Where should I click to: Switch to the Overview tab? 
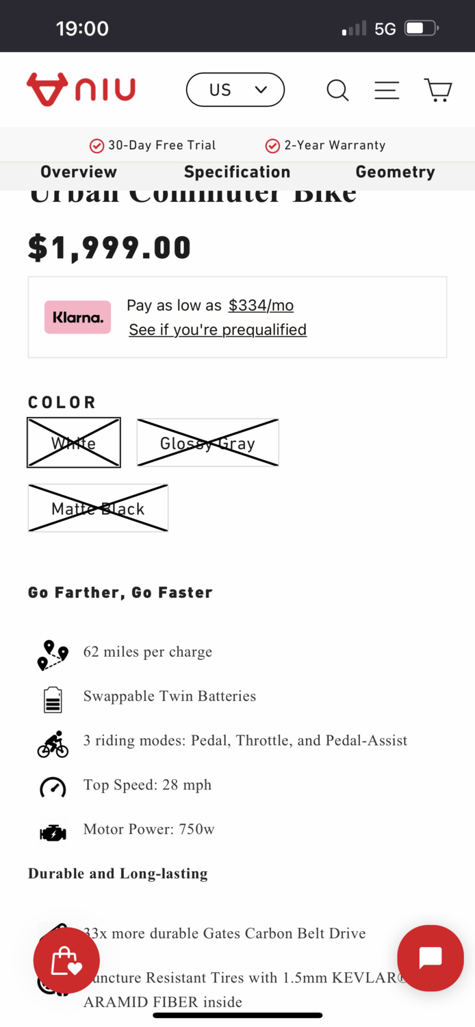(79, 172)
